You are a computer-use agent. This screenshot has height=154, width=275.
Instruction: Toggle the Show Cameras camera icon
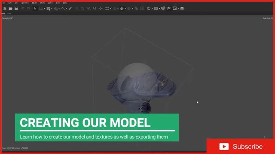(x=156, y=9)
